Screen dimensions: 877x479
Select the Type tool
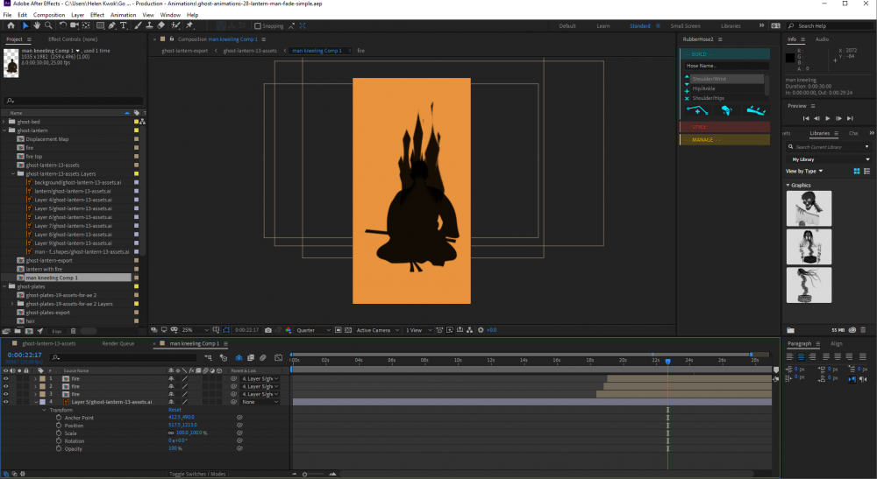(x=125, y=25)
